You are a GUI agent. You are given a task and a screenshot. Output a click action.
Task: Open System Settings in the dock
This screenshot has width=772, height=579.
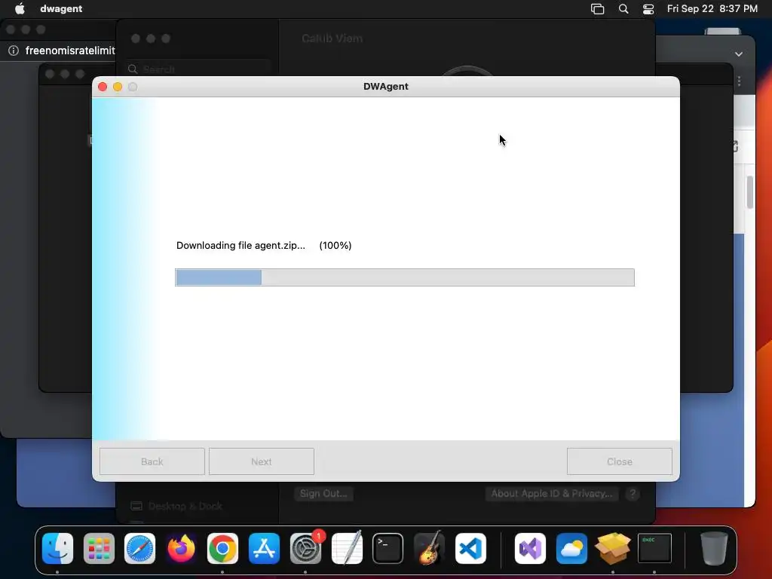tap(305, 548)
